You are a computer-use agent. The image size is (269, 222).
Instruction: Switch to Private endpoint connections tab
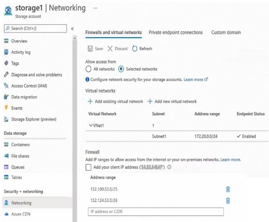point(176,33)
